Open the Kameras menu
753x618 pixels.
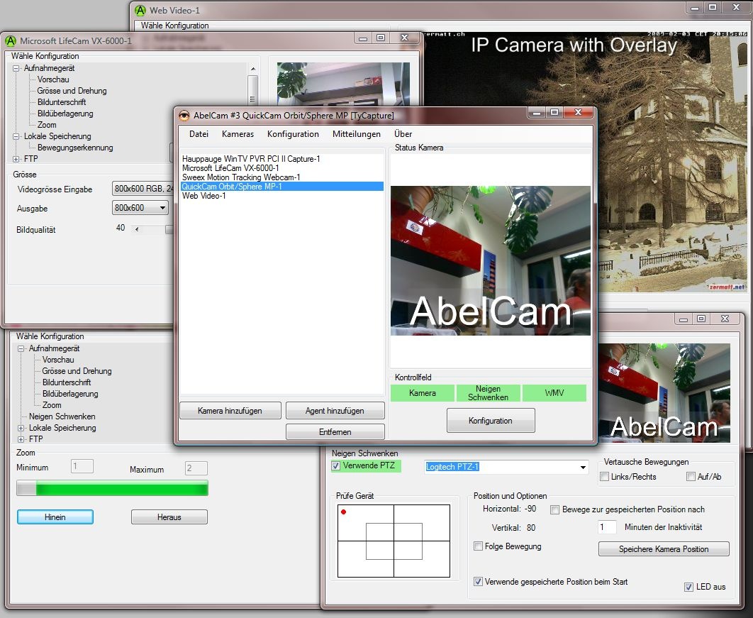click(x=238, y=134)
